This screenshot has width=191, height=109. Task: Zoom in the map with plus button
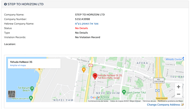(x=178, y=87)
